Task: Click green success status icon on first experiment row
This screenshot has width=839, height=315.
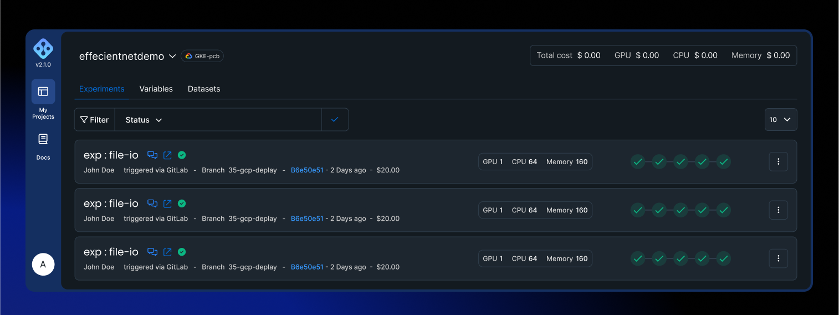Action: click(x=182, y=155)
